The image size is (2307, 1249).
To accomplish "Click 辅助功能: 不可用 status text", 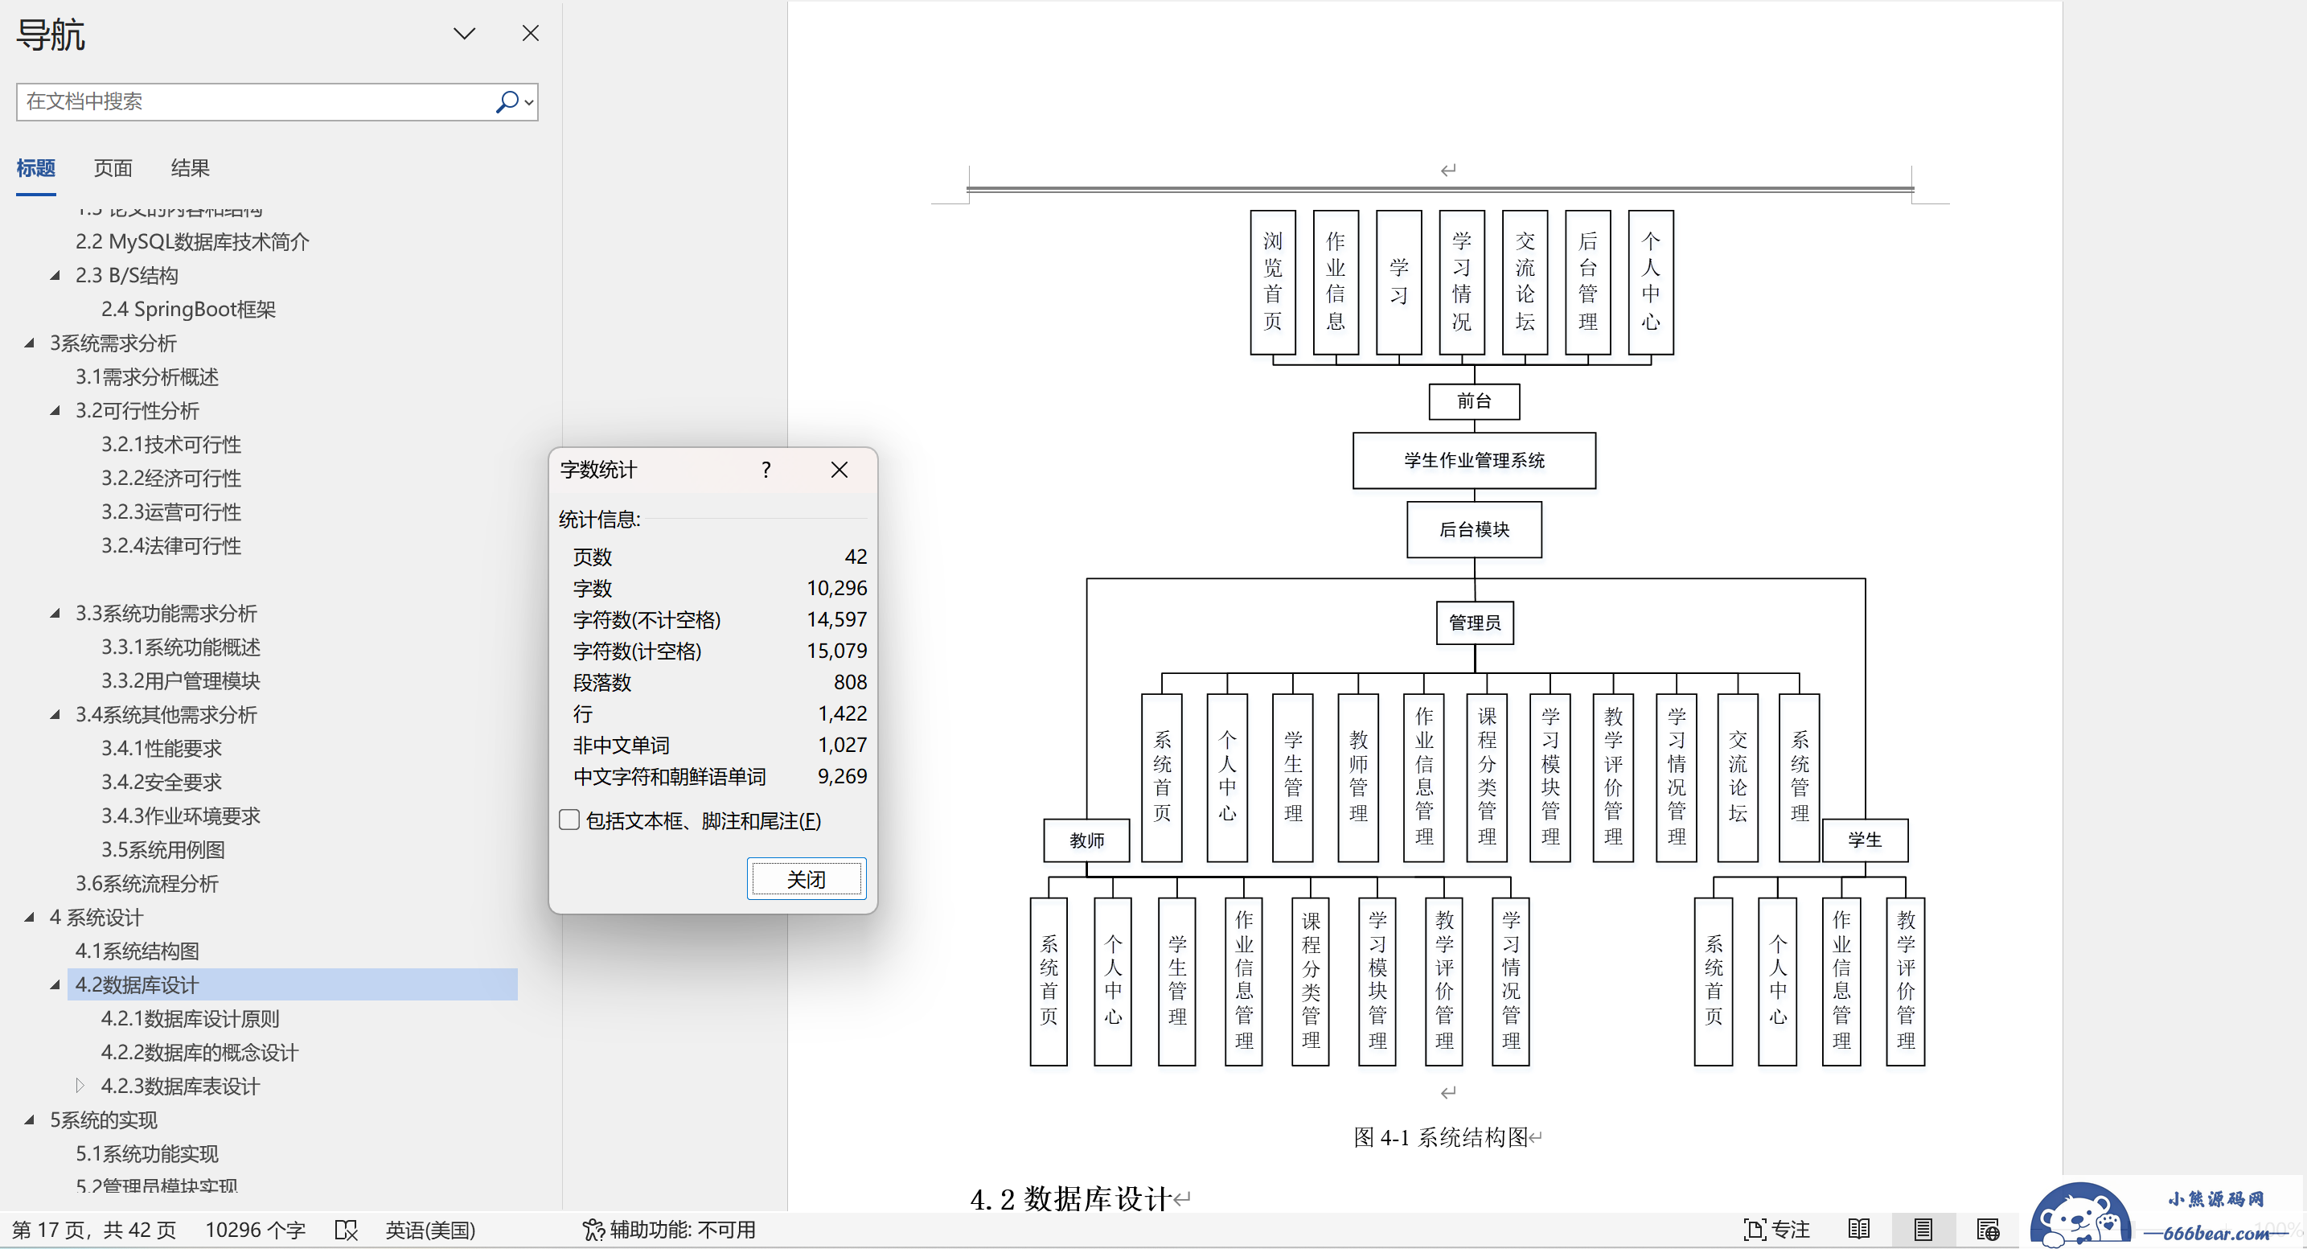I will (683, 1231).
